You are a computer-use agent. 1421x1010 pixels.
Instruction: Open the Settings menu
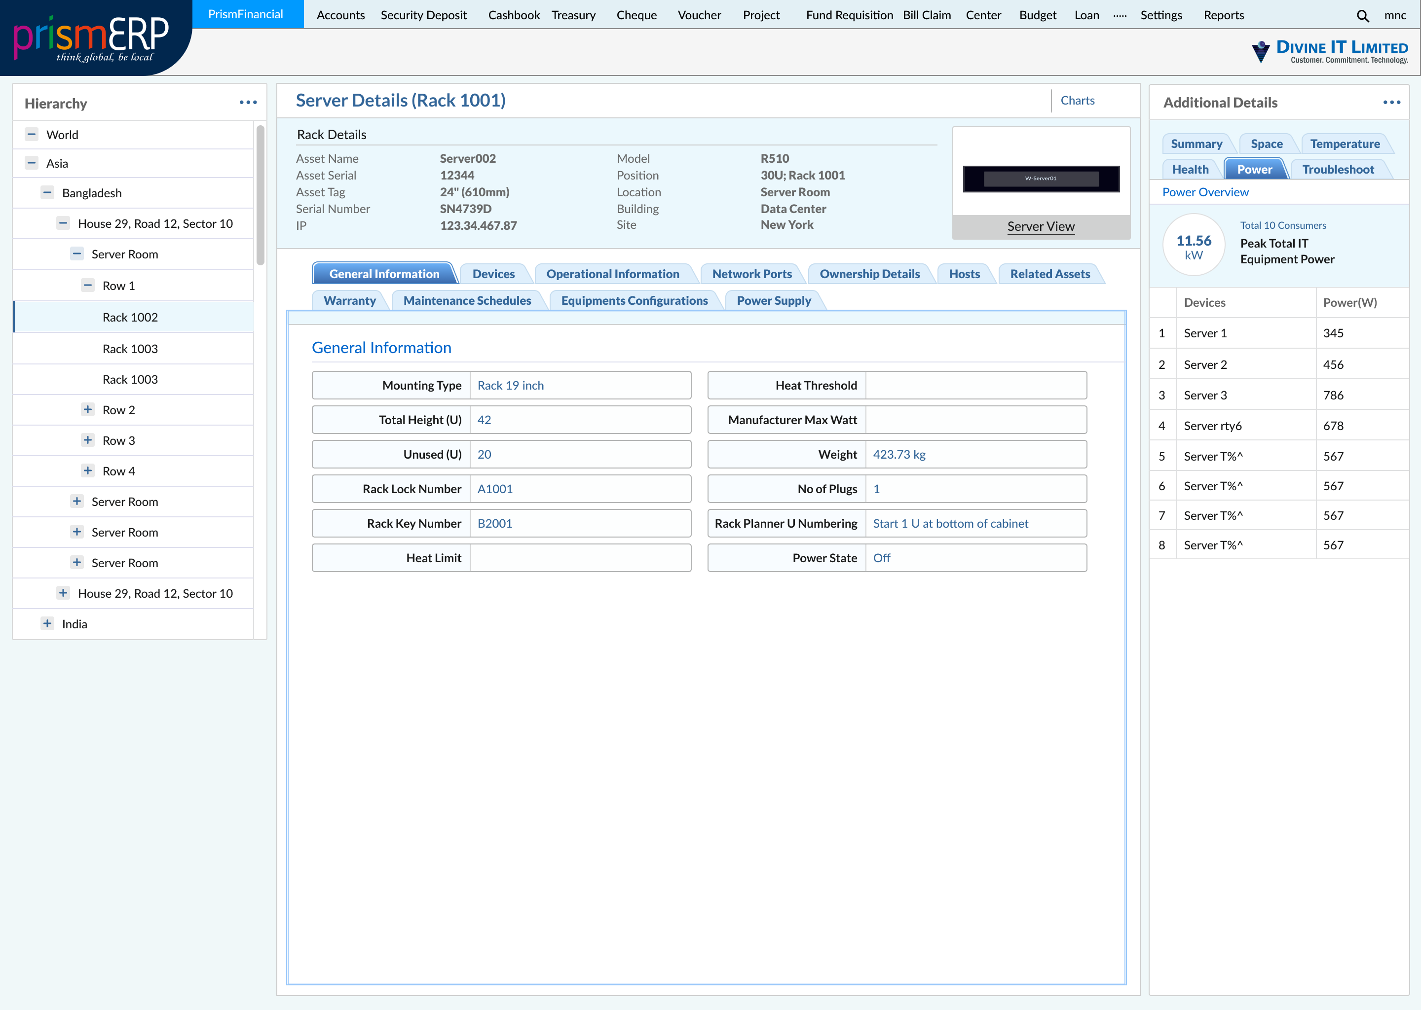[x=1161, y=16]
